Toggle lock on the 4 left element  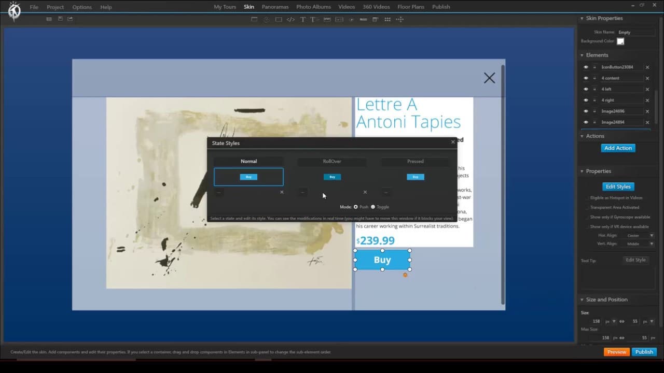594,89
